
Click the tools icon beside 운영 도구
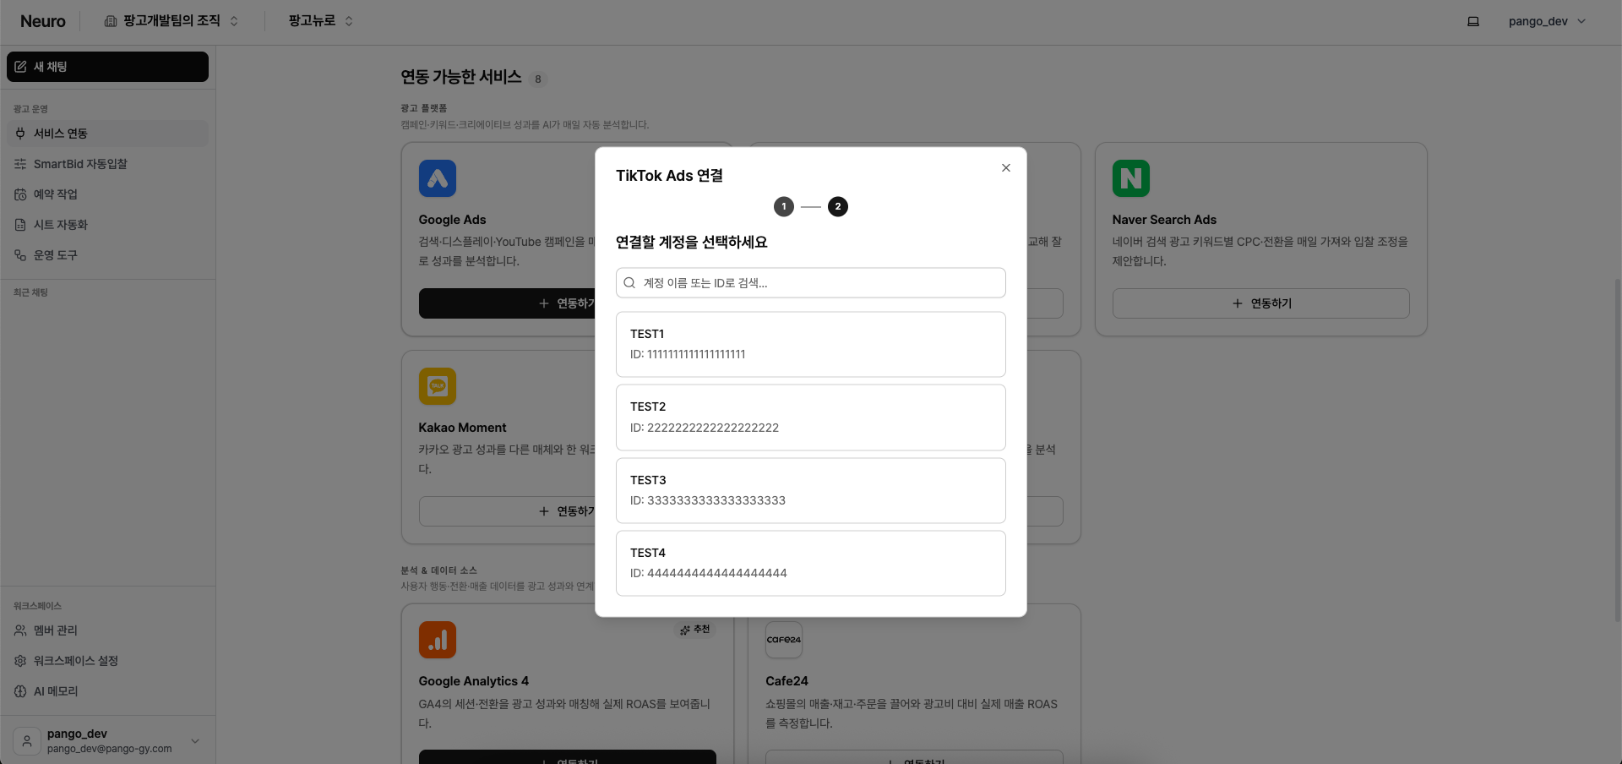click(20, 255)
